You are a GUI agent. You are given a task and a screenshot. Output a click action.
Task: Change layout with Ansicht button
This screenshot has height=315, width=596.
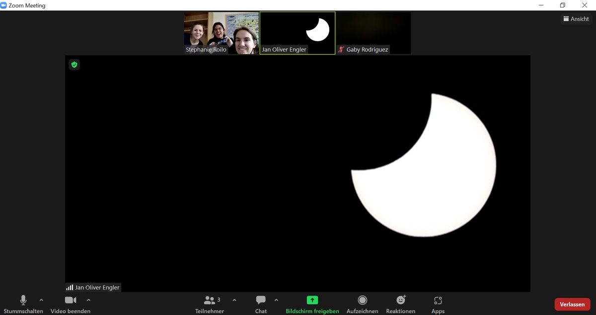tap(576, 19)
